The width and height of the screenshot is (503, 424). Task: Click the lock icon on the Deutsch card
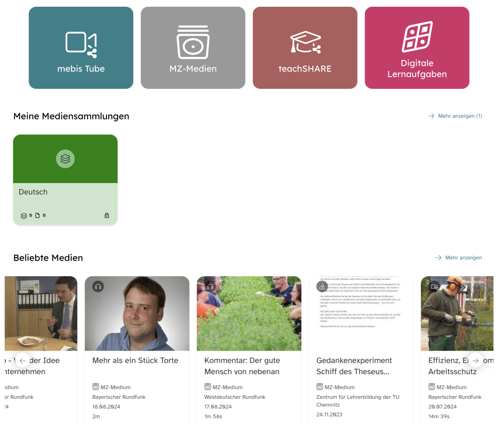point(107,215)
